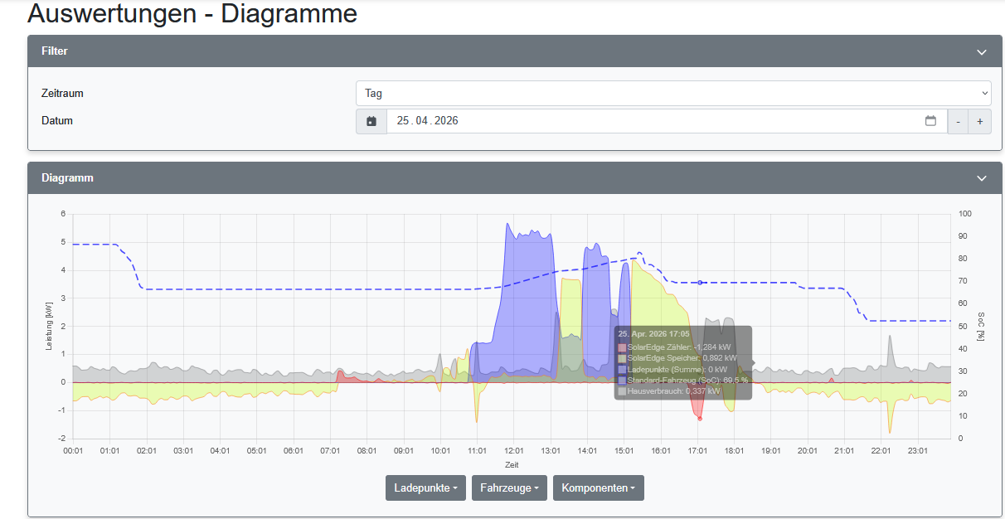Viewport: 1005px width, 519px height.
Task: Click the gray Hausverbrauch swatch in the tooltip
Action: [x=622, y=390]
